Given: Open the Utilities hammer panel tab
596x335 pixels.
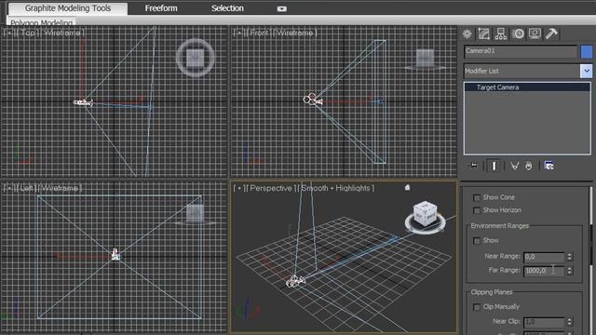Looking at the screenshot, I should (551, 33).
